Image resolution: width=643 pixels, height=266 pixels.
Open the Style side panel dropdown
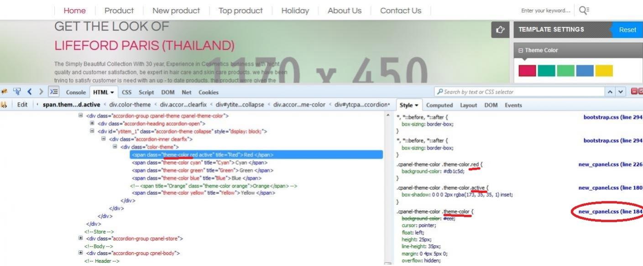[x=409, y=105]
